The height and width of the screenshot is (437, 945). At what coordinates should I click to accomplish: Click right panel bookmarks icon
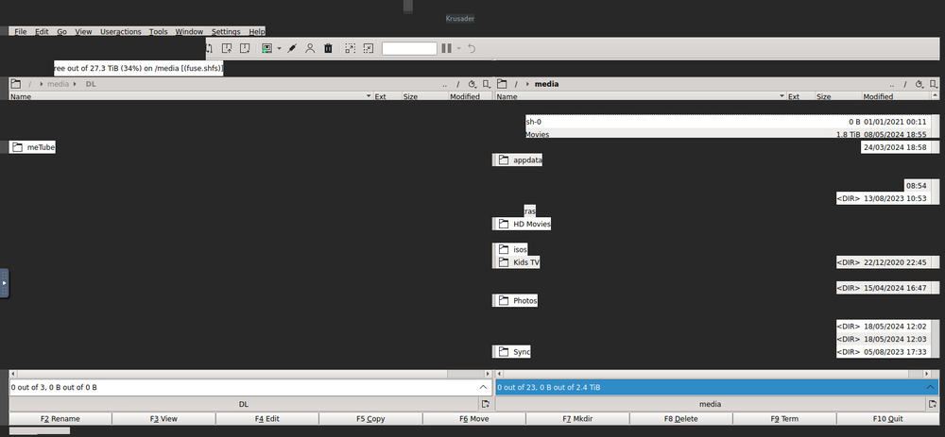[933, 85]
